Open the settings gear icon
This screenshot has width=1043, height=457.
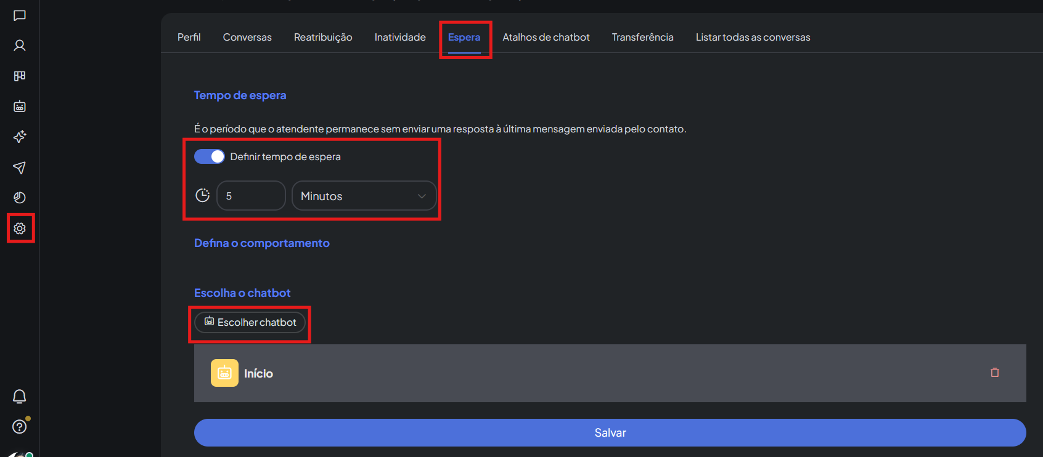20,228
